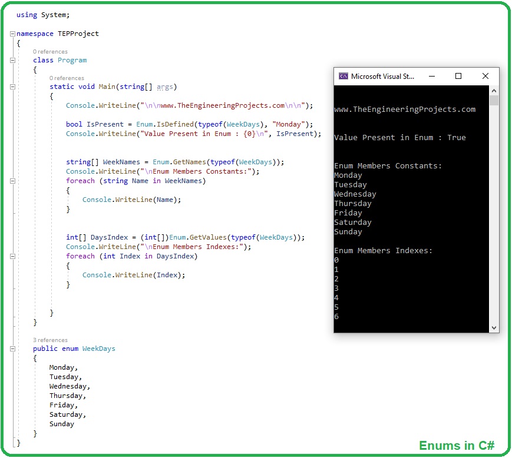Image resolution: width=512 pixels, height=458 pixels.
Task: Open the '0 references' link above class Program
Action: pyautogui.click(x=50, y=52)
